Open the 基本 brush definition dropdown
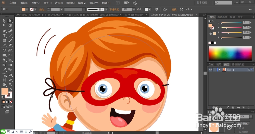Viewport: 255px width, 134px height. coord(106,9)
